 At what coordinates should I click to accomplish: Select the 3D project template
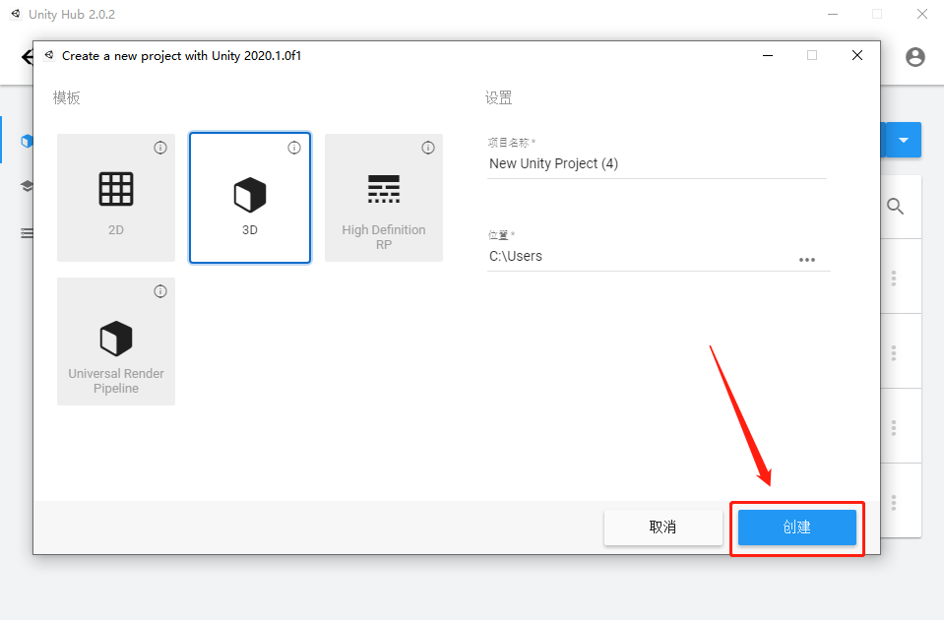click(x=250, y=198)
